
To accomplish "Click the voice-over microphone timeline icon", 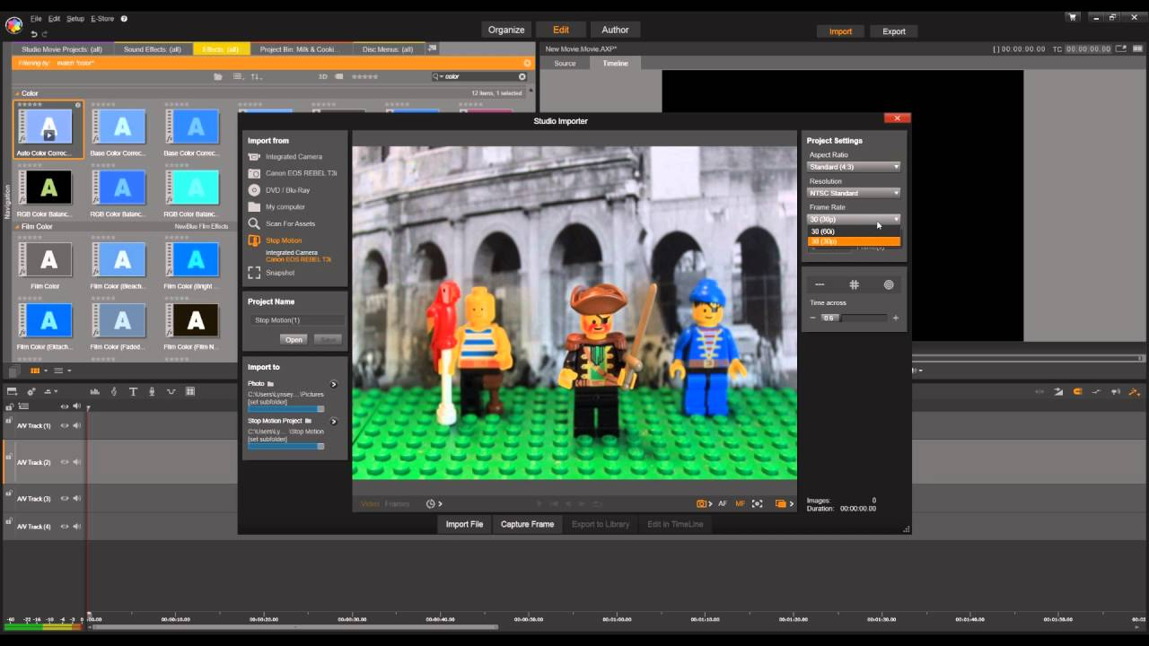I will (x=152, y=391).
